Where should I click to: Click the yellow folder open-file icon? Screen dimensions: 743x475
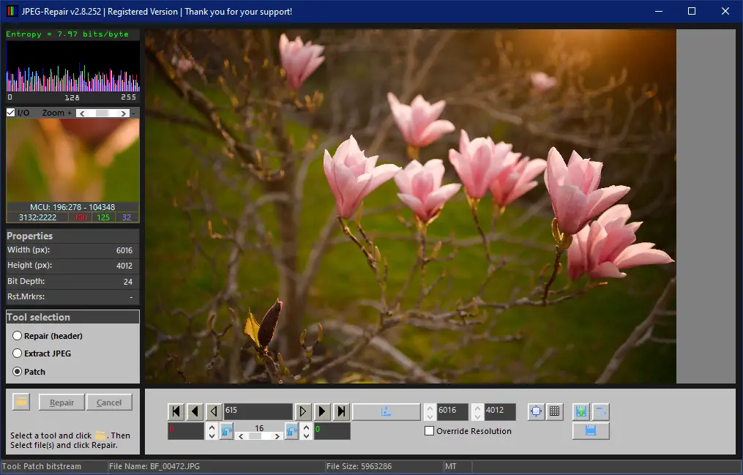(20, 402)
